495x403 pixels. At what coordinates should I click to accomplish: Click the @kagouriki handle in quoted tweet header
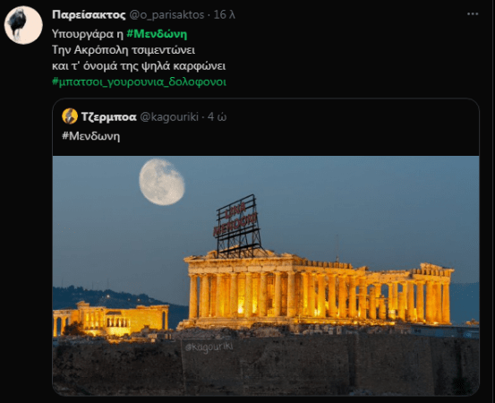[169, 116]
